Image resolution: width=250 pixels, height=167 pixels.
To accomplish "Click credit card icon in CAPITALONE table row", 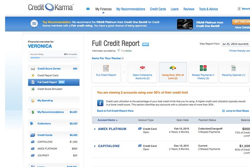I will pos(140,145).
